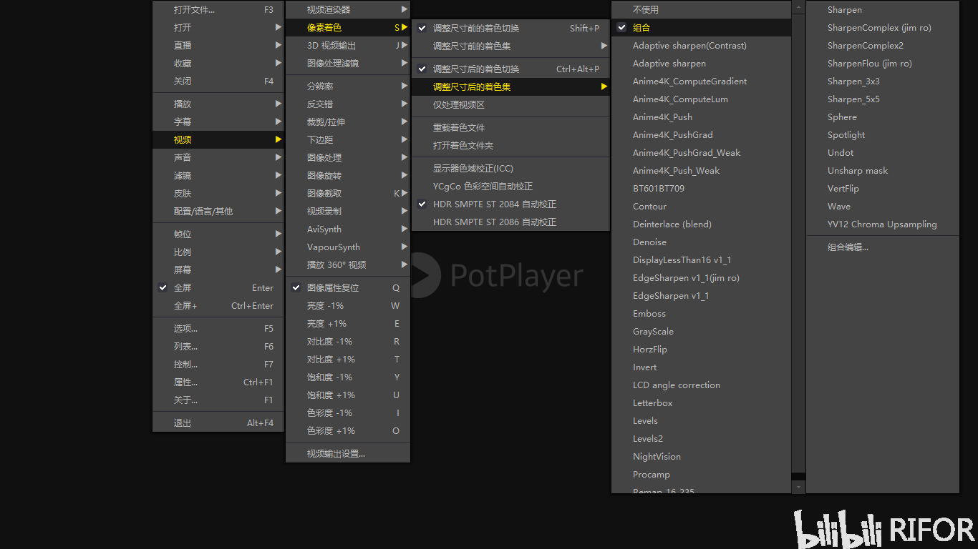
Task: Select SharpenComplex (jim ro) shader
Action: [x=883, y=27]
